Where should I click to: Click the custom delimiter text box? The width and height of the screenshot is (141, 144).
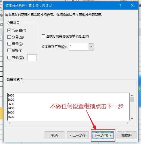[32, 58]
